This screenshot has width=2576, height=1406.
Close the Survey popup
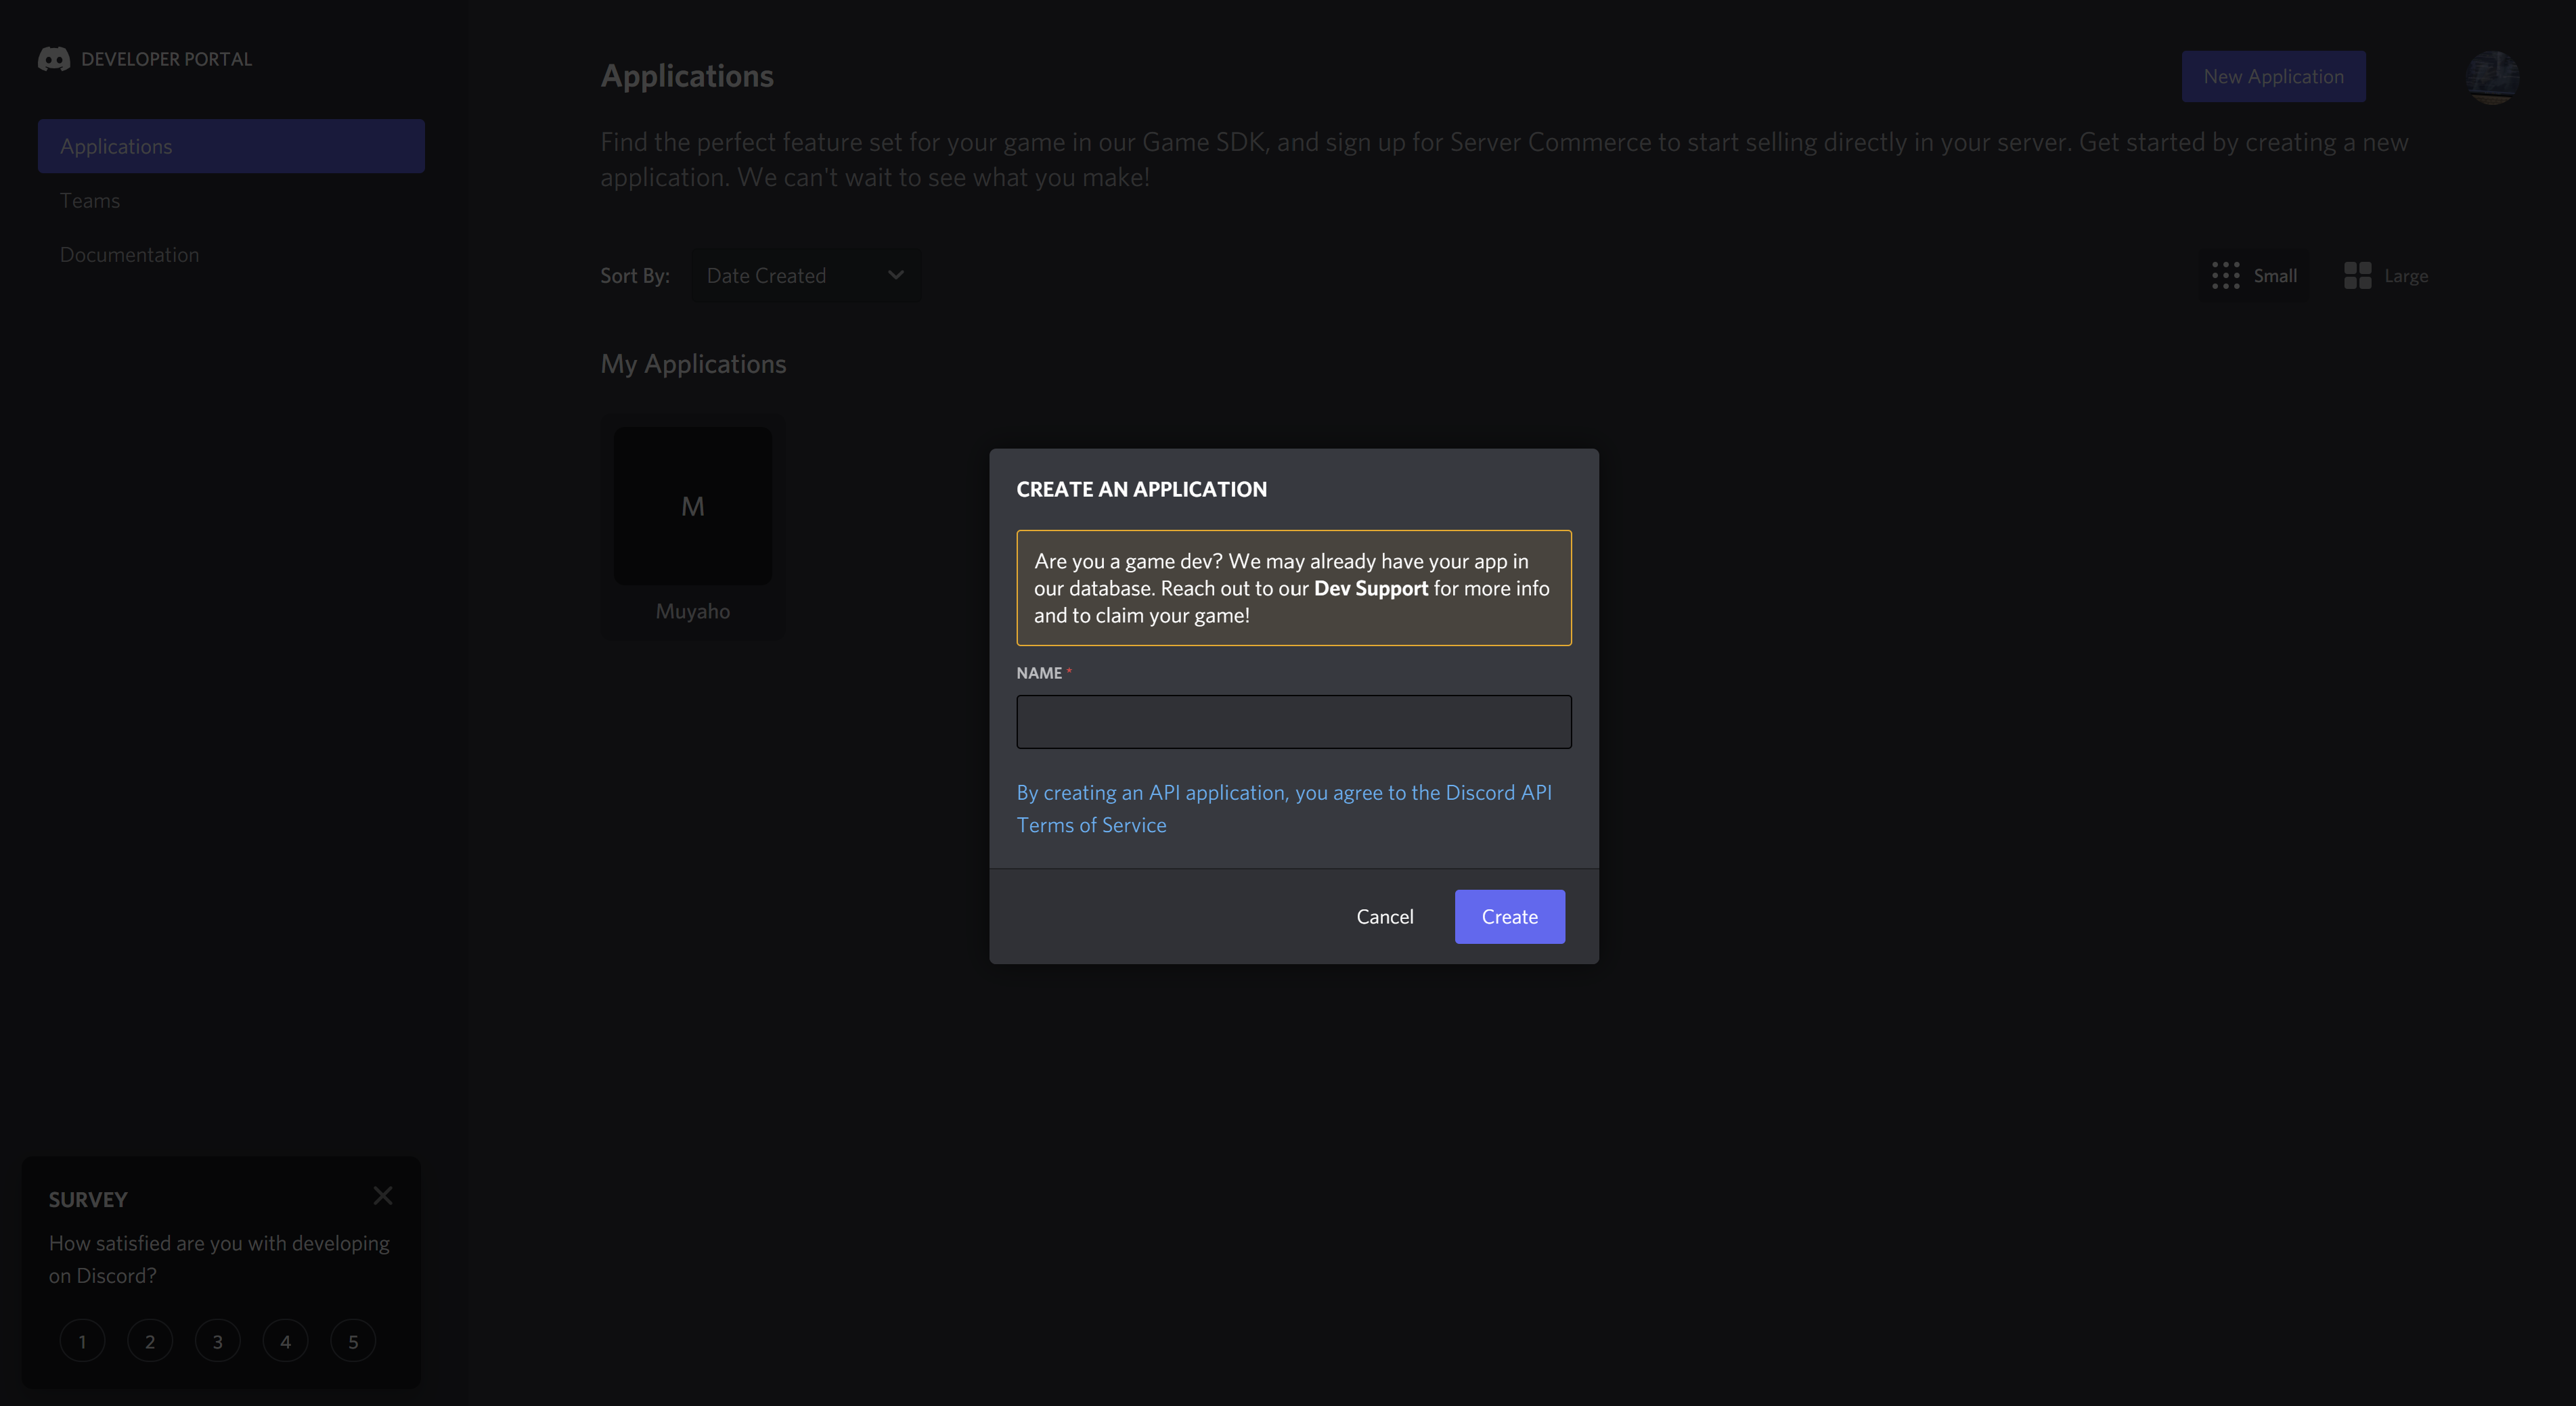pos(383,1196)
